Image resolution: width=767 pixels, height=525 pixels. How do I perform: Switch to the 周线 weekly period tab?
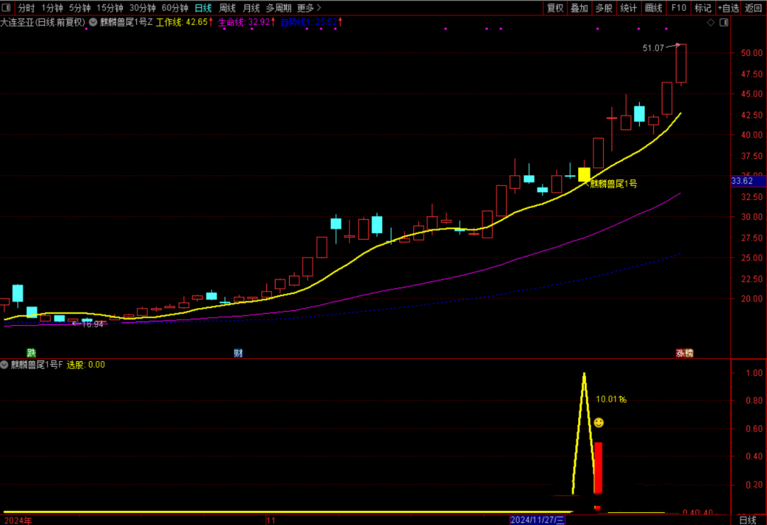pyautogui.click(x=227, y=9)
